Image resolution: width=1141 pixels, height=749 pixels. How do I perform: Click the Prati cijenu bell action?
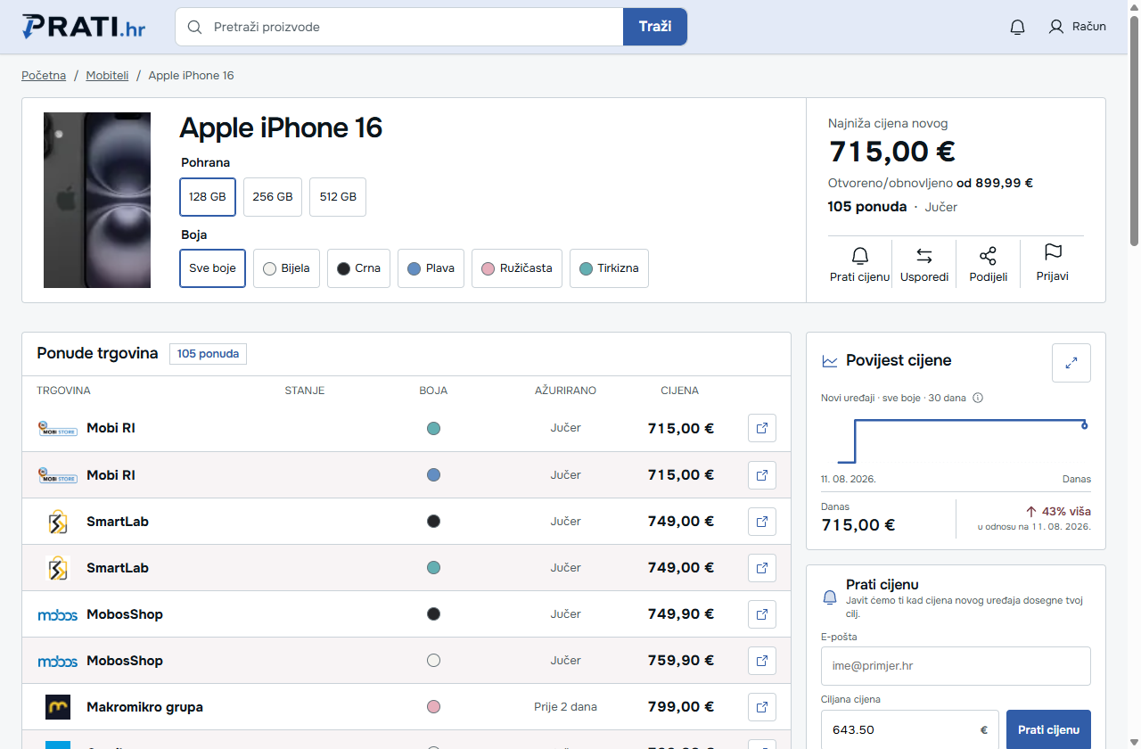859,264
